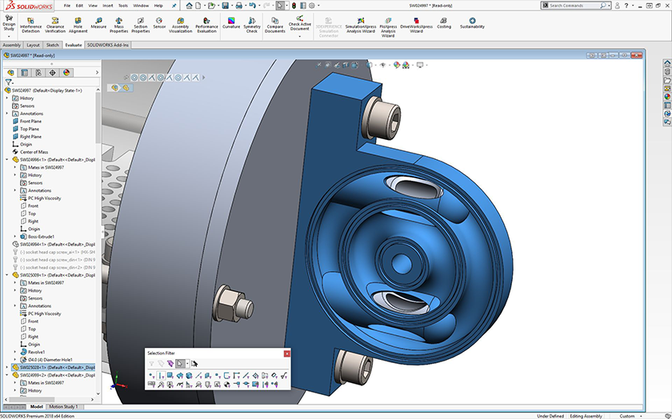
Task: Toggle Filter Center of Mass selection
Action: tap(226, 385)
